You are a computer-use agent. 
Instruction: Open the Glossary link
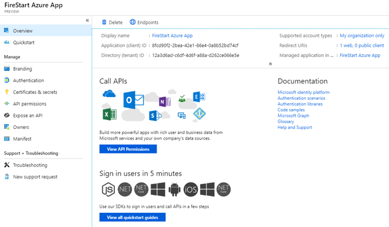pyautogui.click(x=286, y=121)
